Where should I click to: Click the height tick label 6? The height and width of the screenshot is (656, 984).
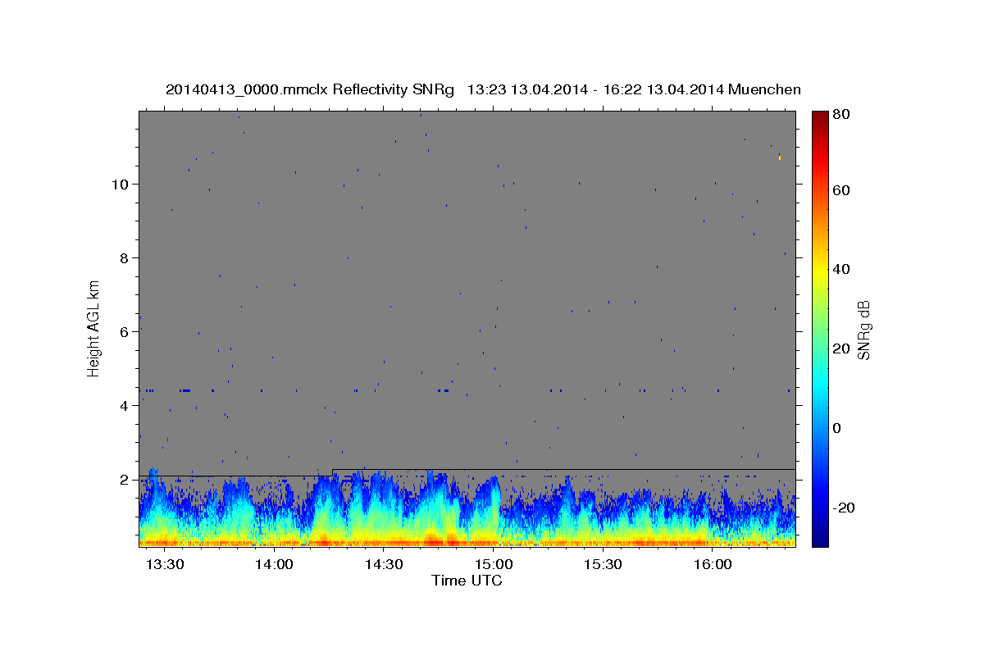[x=125, y=332]
